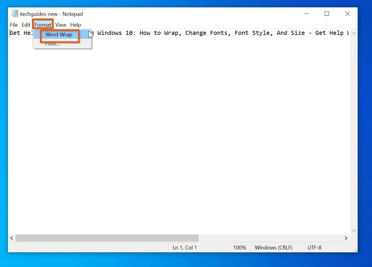This screenshot has height=267, width=372.
Task: Click the left arrow of the horizontal scrollbar
Action: click(x=12, y=238)
